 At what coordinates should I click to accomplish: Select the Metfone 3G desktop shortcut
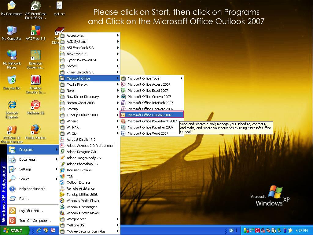[x=35, y=107]
